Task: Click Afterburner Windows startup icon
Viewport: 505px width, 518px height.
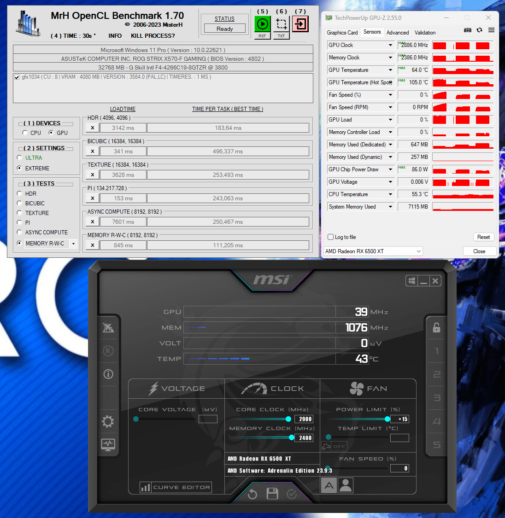Action: [412, 281]
